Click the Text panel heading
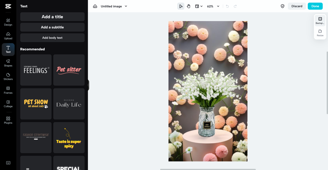This screenshot has height=170, width=328. (24, 6)
